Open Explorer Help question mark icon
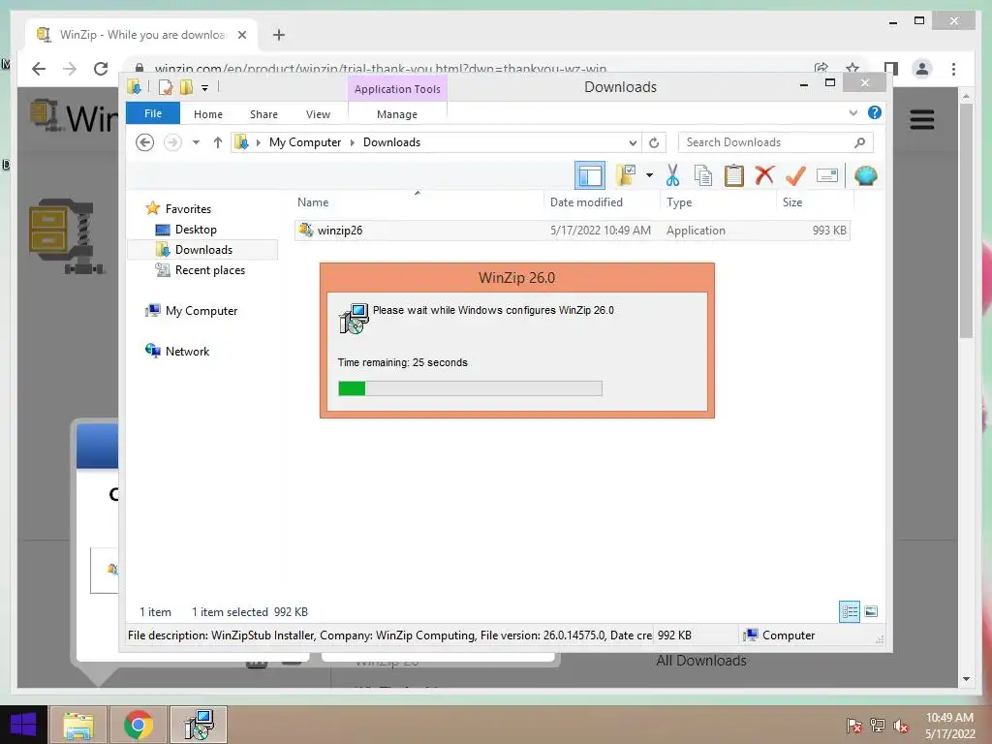 [x=875, y=112]
